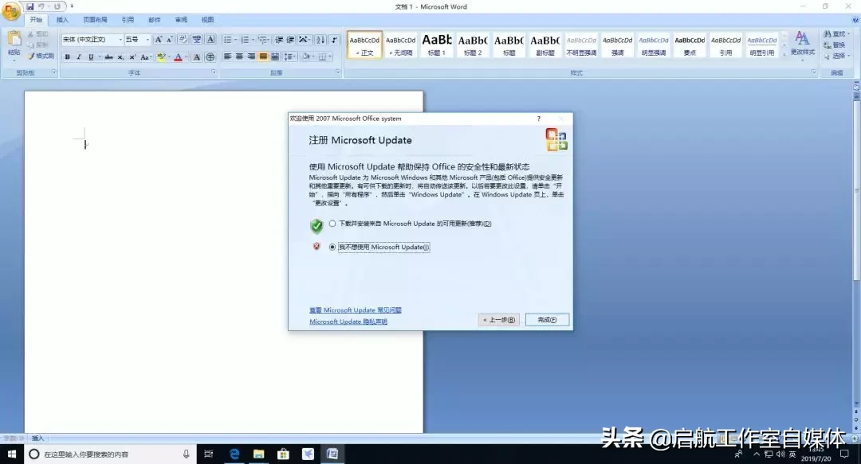Viewport: 861px width, 464px height.
Task: Open the font name dropdown
Action: [120, 38]
